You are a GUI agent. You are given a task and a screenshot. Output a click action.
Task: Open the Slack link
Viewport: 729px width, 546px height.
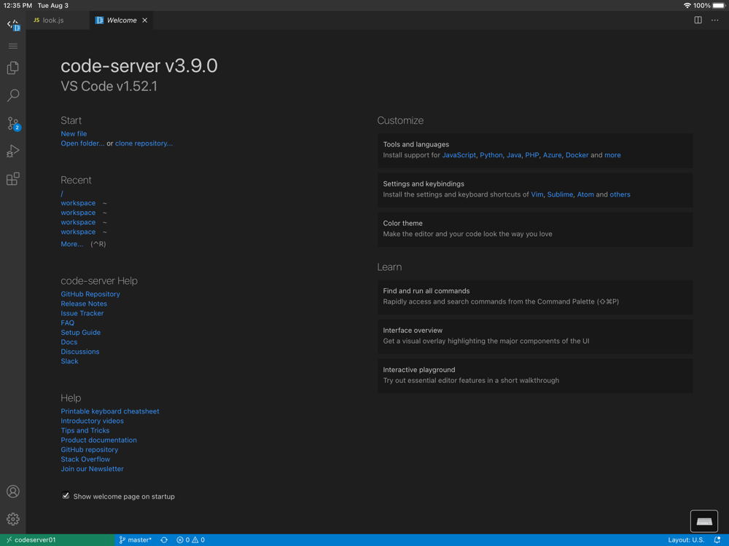click(69, 361)
